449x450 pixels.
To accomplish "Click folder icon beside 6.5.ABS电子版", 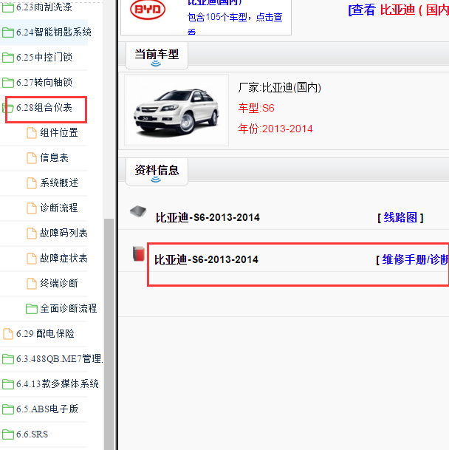I will click(x=7, y=409).
